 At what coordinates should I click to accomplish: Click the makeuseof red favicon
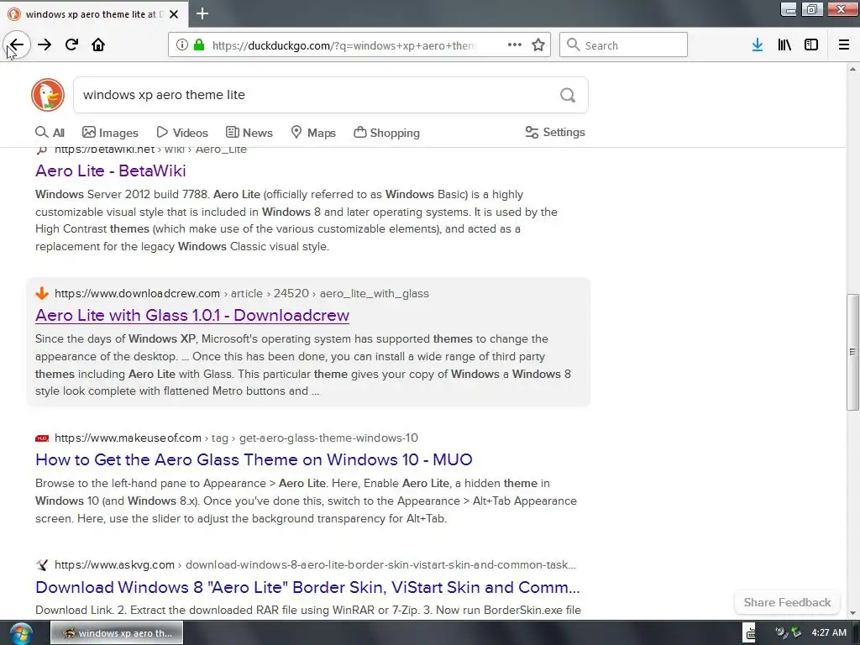pyautogui.click(x=42, y=438)
